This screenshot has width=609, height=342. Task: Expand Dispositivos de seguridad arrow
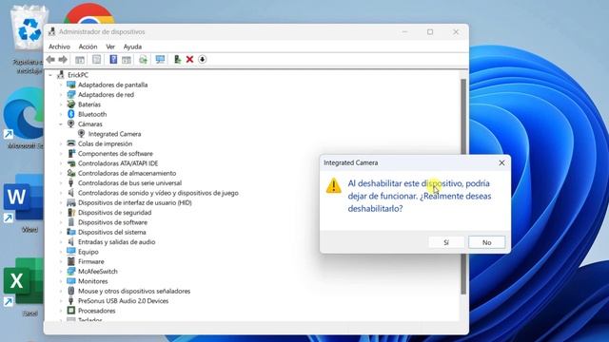61,213
